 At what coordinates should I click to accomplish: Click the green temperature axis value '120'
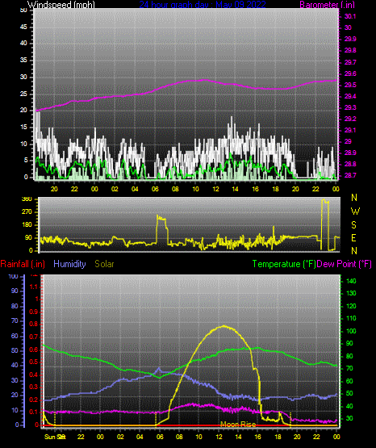coord(351,306)
